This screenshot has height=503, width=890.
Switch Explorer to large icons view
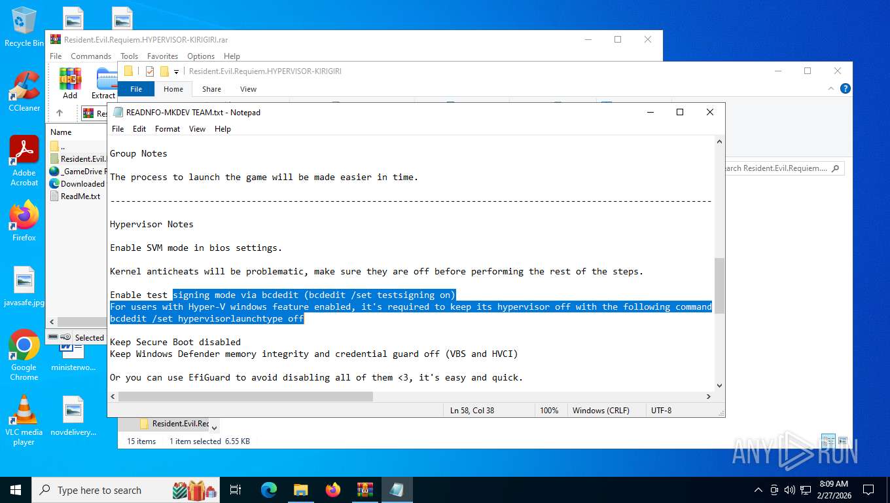coord(843,441)
